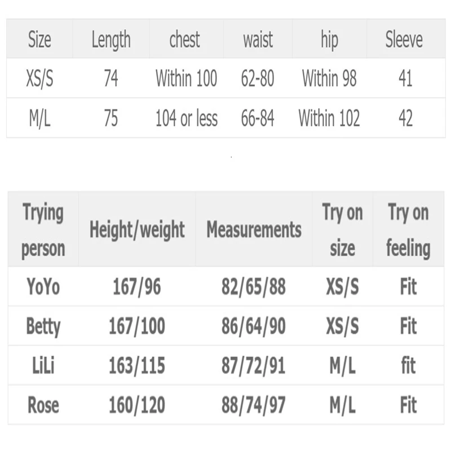Select the Length column header
This screenshot has width=451, height=451.
[x=111, y=39]
